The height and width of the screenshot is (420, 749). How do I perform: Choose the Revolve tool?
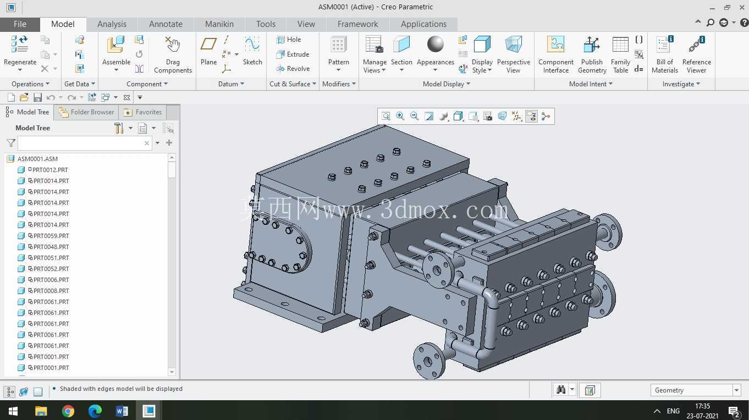coord(293,69)
